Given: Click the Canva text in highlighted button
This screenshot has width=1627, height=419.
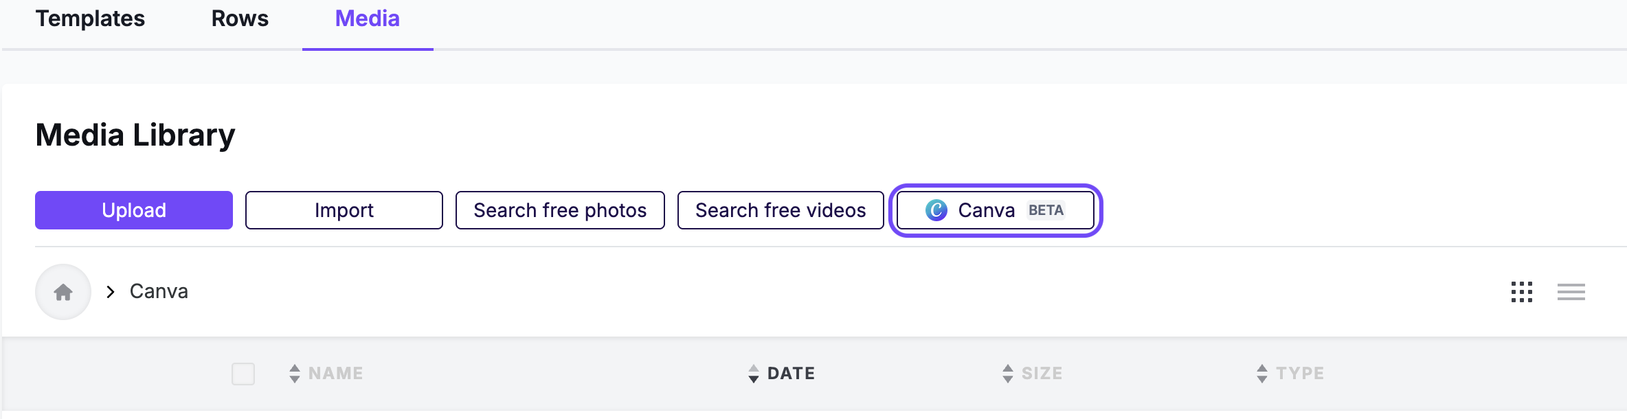Looking at the screenshot, I should 986,210.
